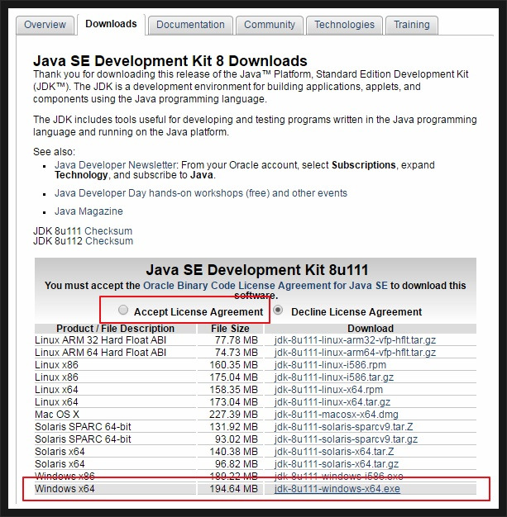This screenshot has width=507, height=517.
Task: Click Linux ARM 64 Hard Float ABI label
Action: (x=100, y=353)
